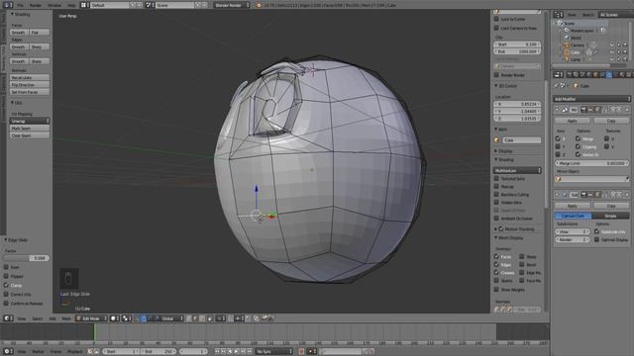
Task: Click the Clear Seam button
Action: coord(30,135)
